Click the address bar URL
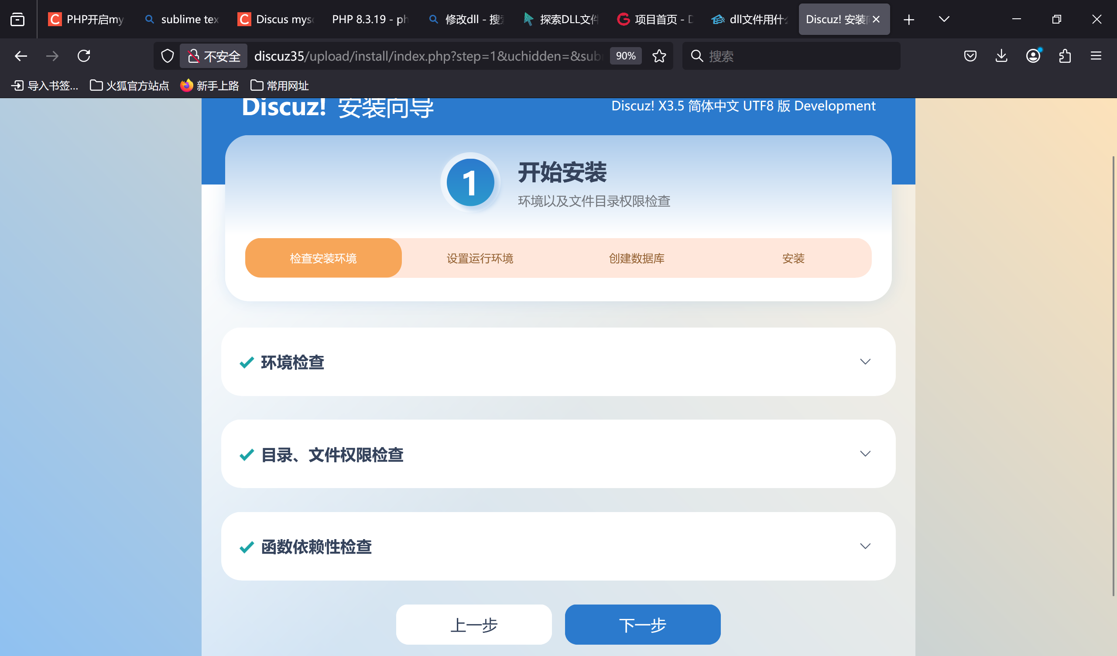The image size is (1117, 656). tap(428, 56)
